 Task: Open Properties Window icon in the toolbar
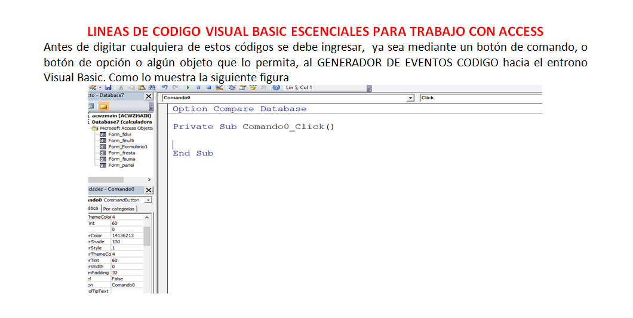coord(242,87)
